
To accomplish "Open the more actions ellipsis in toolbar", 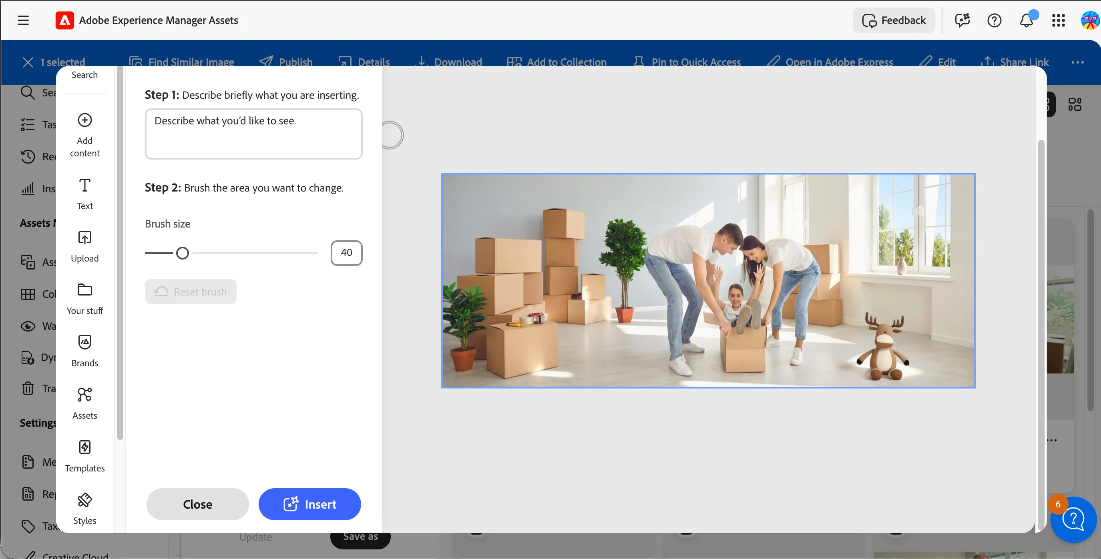I will 1077,62.
